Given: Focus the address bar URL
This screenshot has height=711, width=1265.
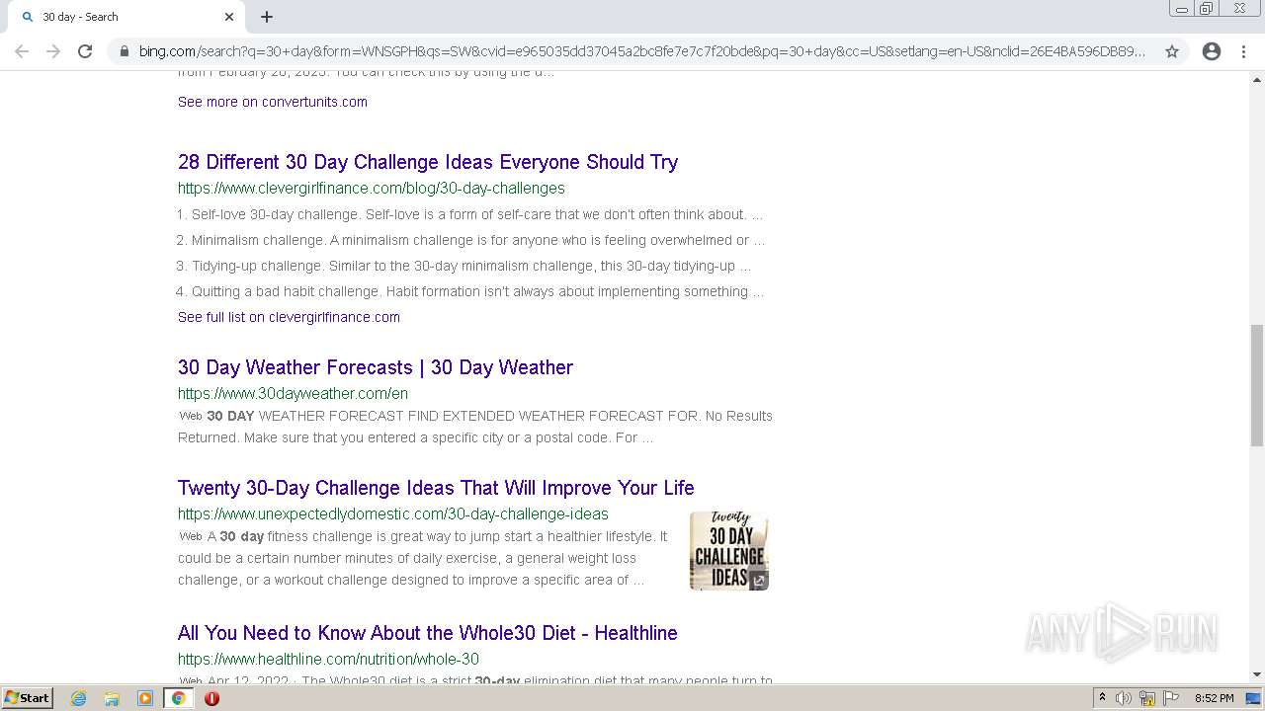Looking at the screenshot, I should click(x=642, y=51).
